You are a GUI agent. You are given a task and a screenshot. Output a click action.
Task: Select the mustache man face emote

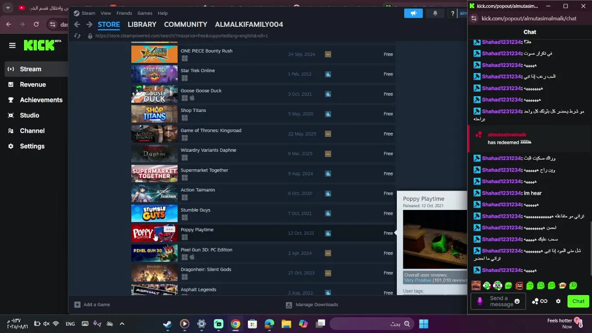pyautogui.click(x=476, y=286)
